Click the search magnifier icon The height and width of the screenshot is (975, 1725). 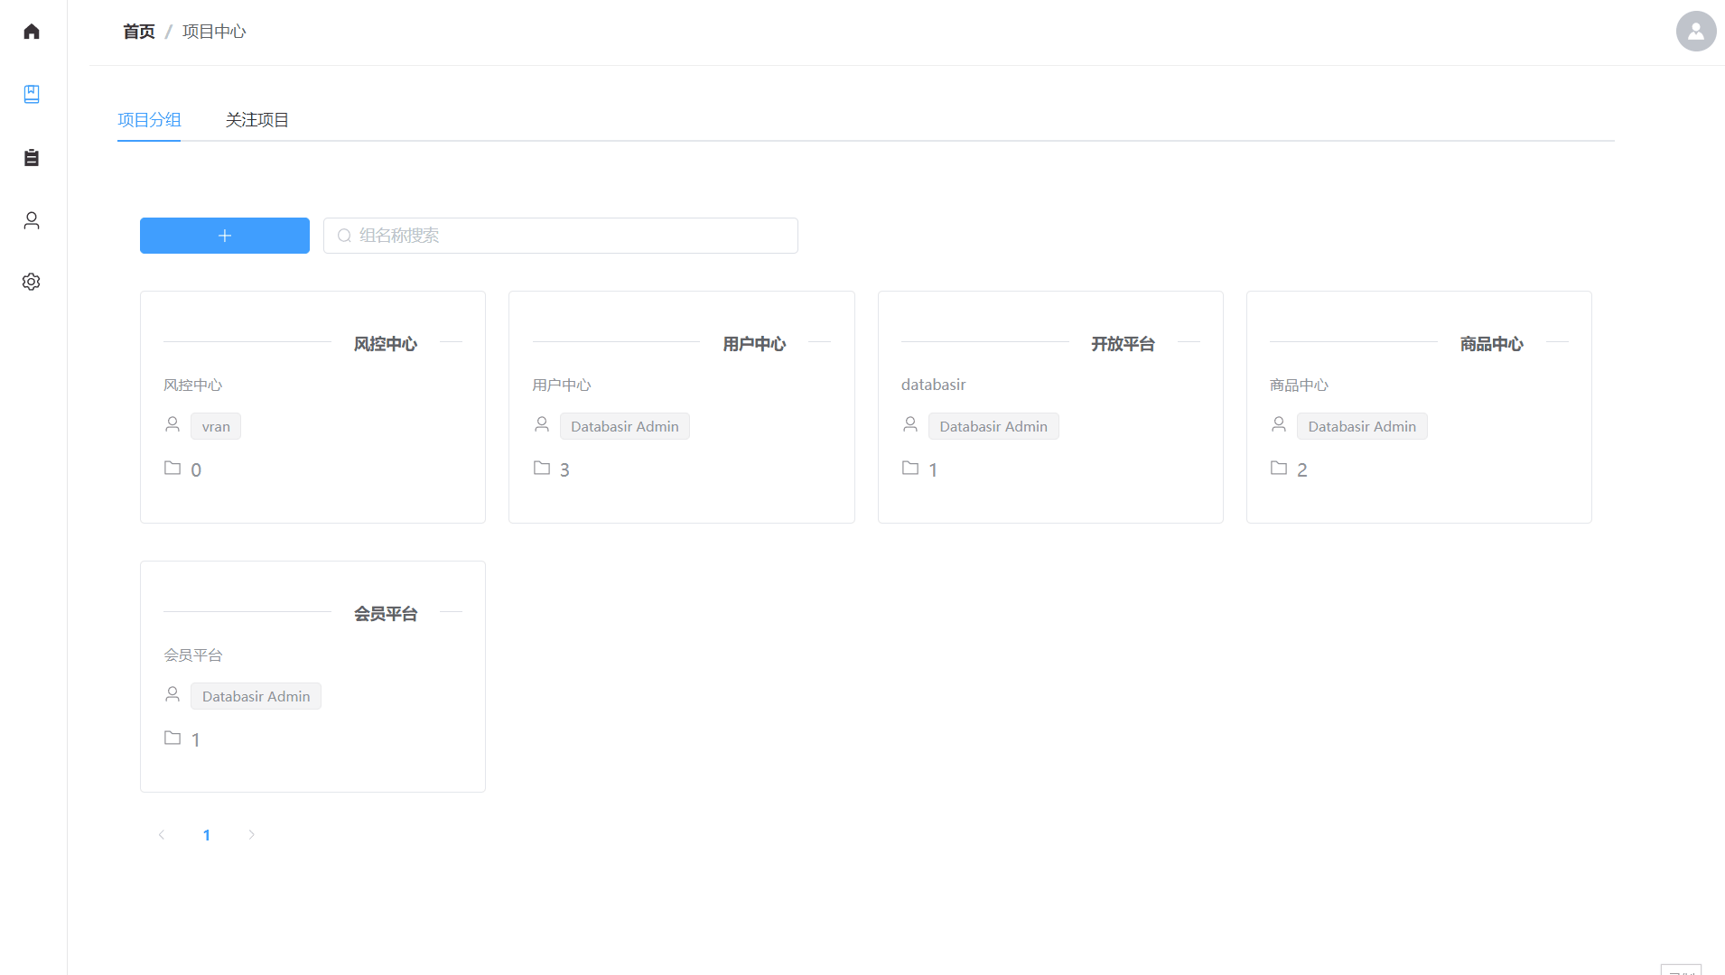coord(344,236)
